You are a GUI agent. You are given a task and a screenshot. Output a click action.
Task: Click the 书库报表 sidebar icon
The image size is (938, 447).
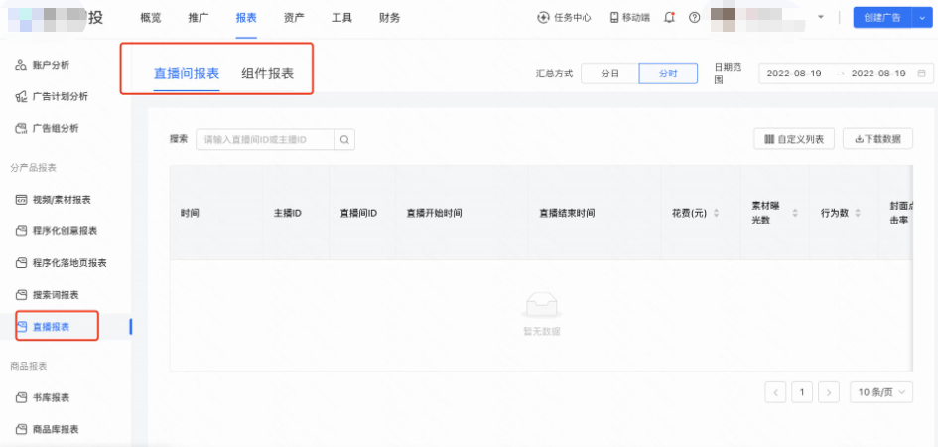(21, 397)
